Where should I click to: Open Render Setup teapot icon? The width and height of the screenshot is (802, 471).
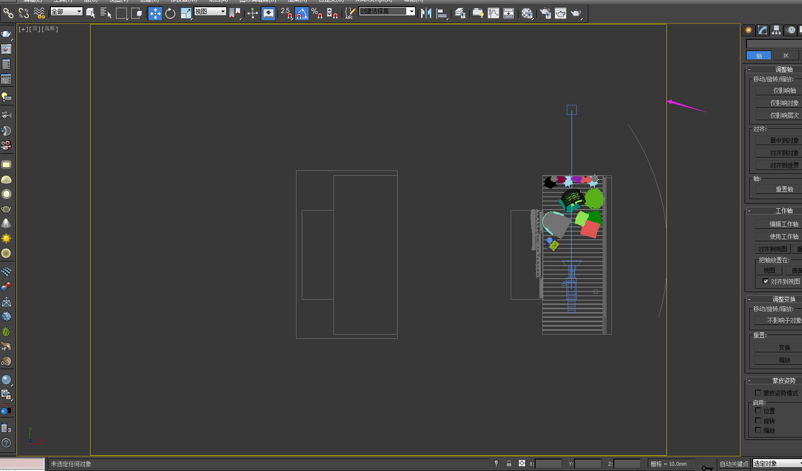(545, 13)
